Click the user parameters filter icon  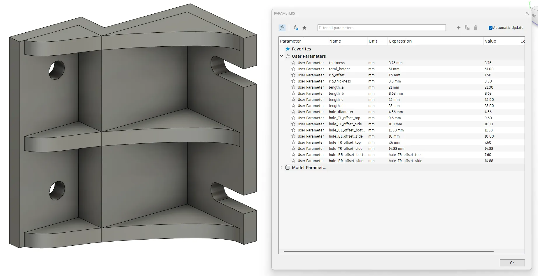(296, 28)
